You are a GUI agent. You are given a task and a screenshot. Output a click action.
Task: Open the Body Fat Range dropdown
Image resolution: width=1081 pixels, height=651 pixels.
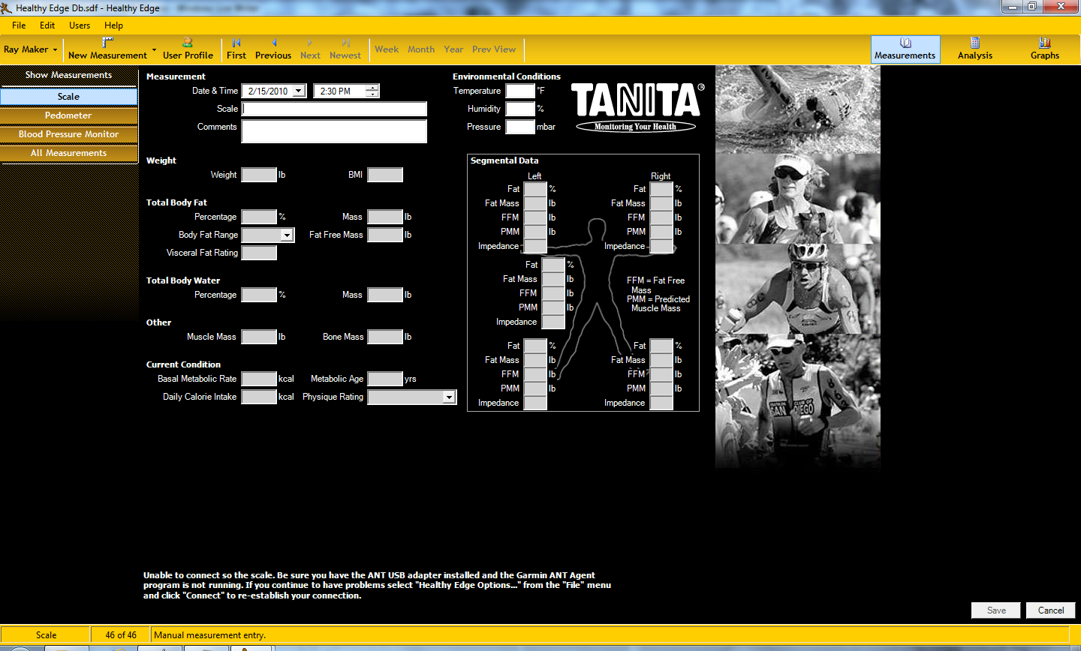click(287, 235)
